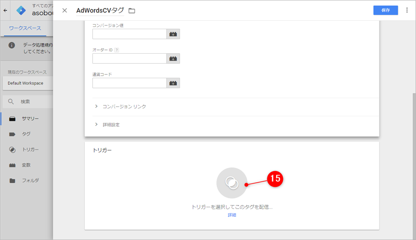This screenshot has height=240, width=416.
Task: Open the three-dot more options menu
Action: [407, 10]
